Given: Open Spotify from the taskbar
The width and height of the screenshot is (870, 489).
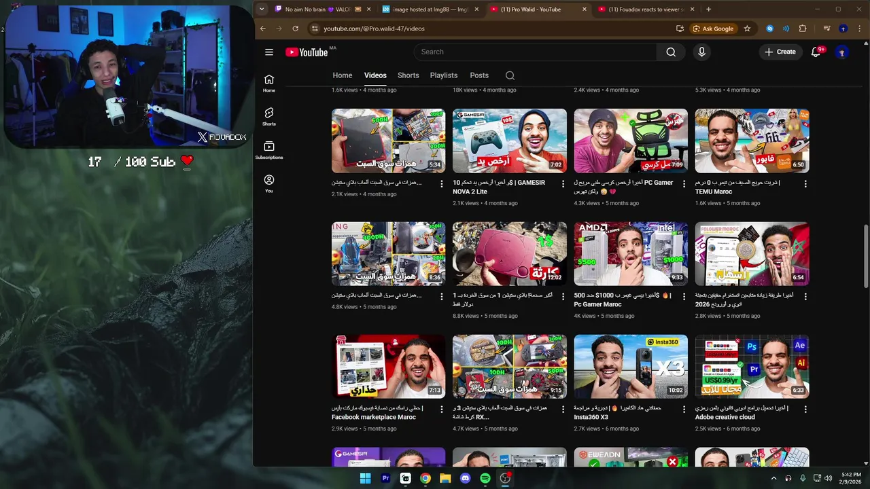Looking at the screenshot, I should 485,478.
